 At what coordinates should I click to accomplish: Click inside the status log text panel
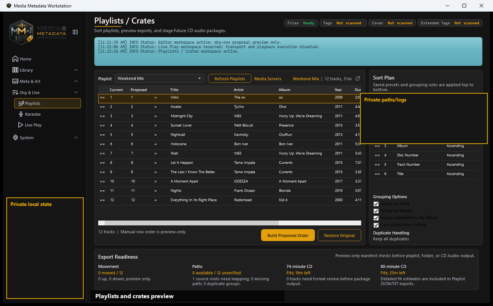(288, 51)
